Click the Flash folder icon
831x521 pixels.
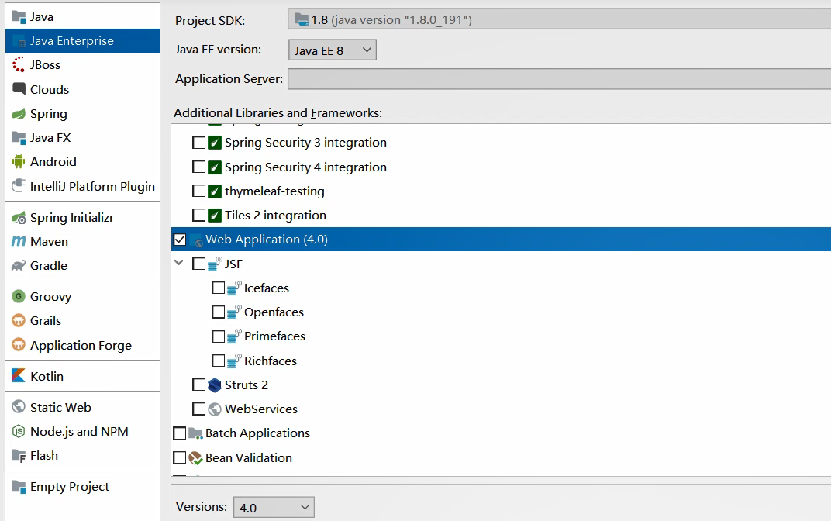[x=19, y=456]
